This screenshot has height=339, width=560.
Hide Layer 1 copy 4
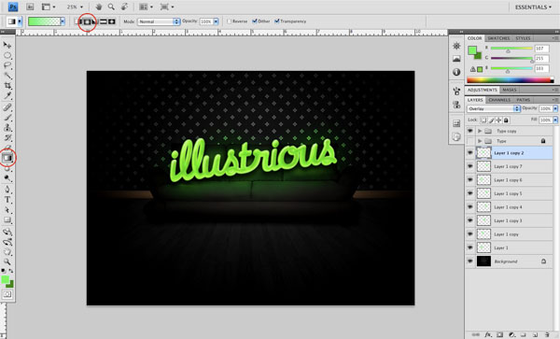pos(470,207)
